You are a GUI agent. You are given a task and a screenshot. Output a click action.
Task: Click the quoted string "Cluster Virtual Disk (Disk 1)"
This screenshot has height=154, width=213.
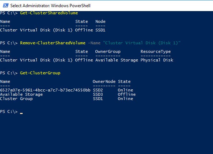(142, 43)
